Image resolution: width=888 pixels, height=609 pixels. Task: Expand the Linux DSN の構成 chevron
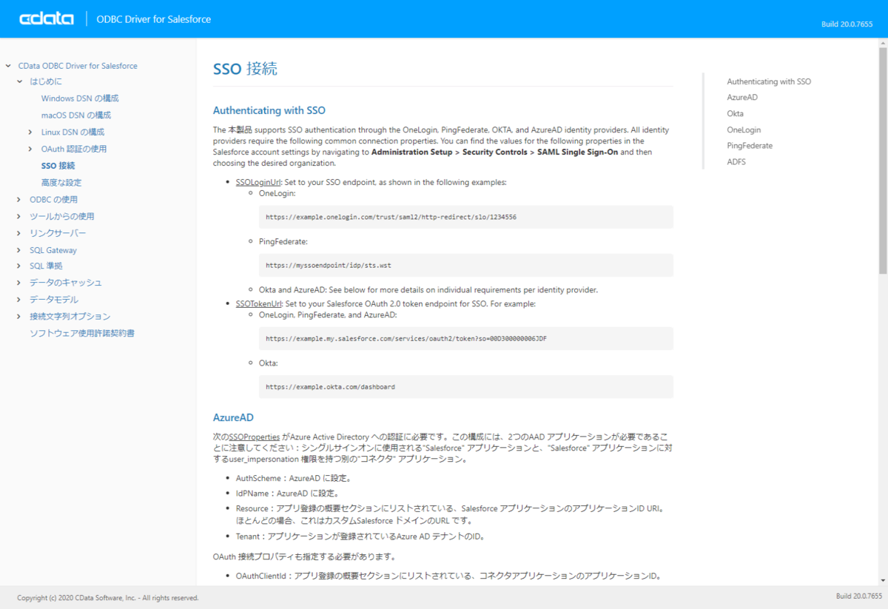(x=31, y=132)
